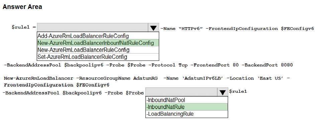This screenshot has height=120, width=315.
Task: Open the arrow beside the $rule1 cmdlet box
Action: click(x=153, y=28)
